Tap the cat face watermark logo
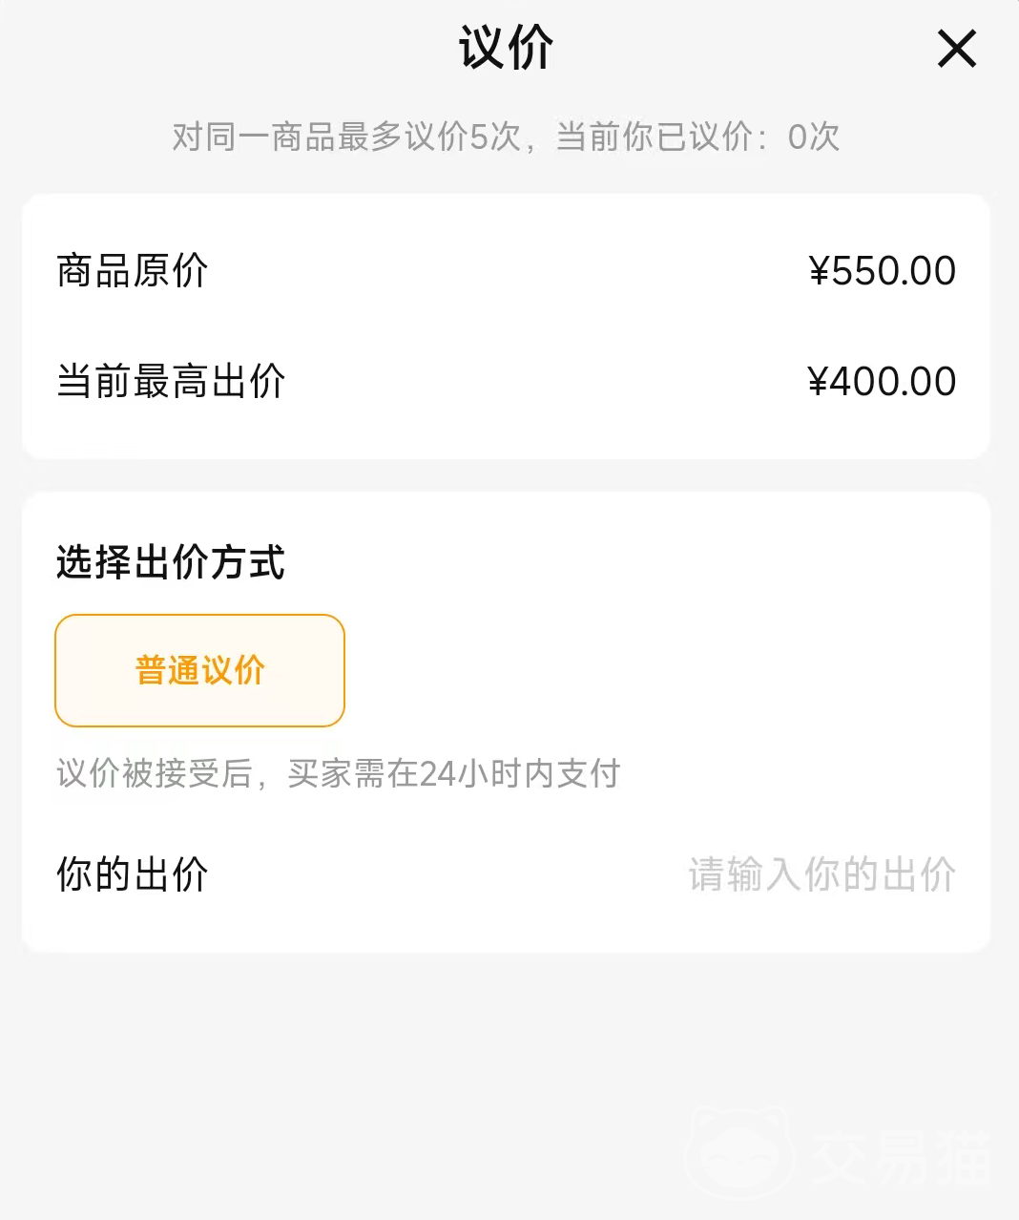The height and width of the screenshot is (1220, 1019). pos(740,1153)
